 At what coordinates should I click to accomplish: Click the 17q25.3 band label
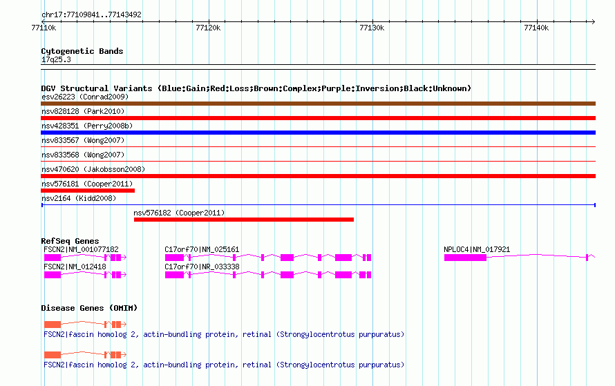[x=56, y=59]
